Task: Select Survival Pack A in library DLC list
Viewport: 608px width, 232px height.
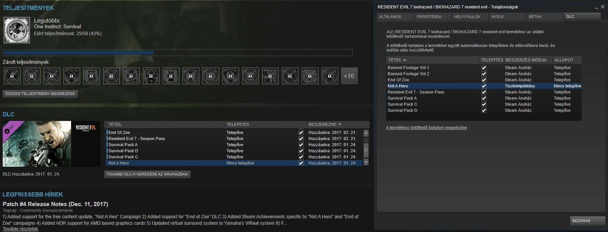Action: tap(234, 145)
